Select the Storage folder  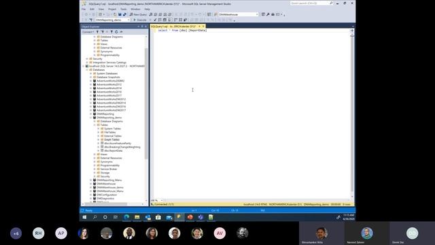[105, 173]
